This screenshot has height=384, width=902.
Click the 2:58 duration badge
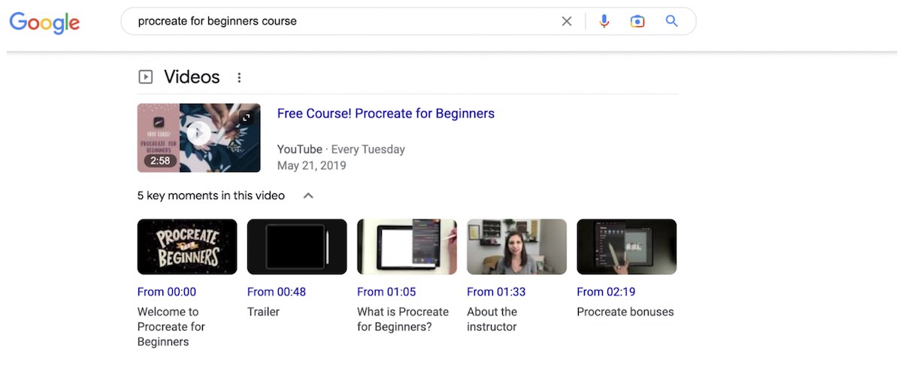[x=160, y=161]
